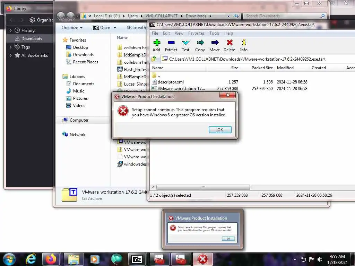Screen dimensions: 355x266
Task: Select descriptor.xml in 7-Zip list
Action: [171, 82]
